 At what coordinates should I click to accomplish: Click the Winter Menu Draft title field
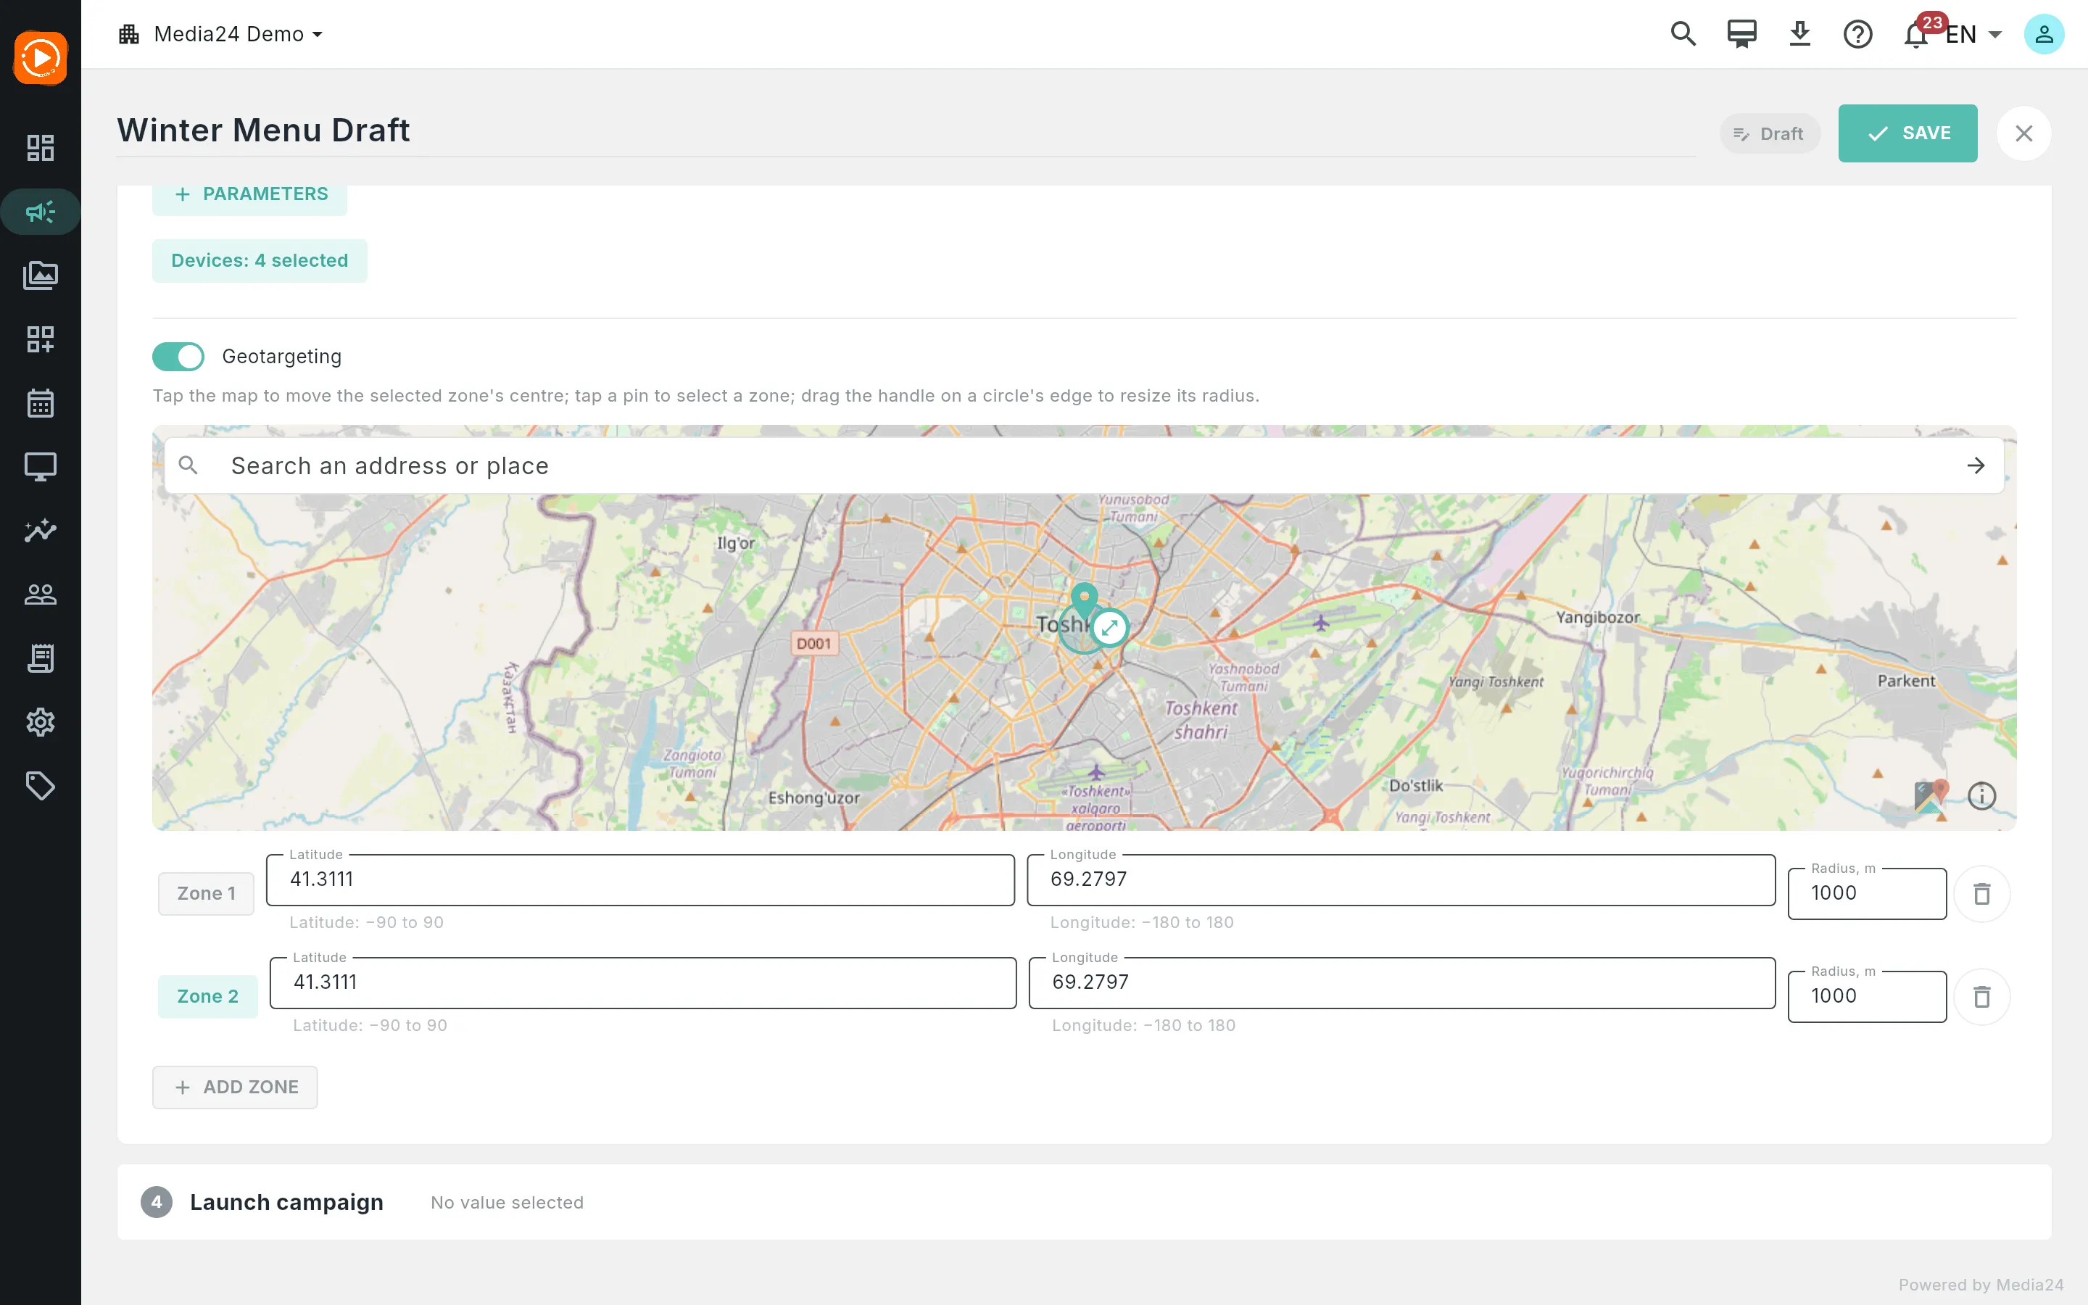click(x=906, y=131)
